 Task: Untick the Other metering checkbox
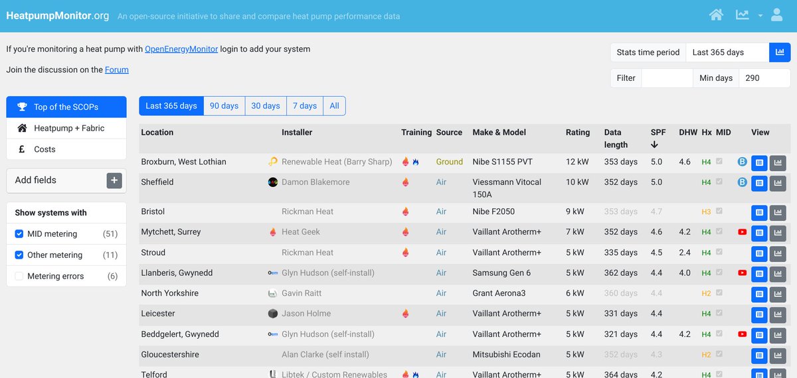click(x=19, y=255)
